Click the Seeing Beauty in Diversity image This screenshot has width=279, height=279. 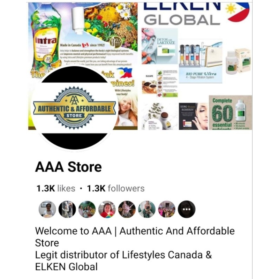tap(194, 116)
